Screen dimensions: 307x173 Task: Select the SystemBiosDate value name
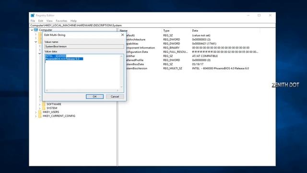pyautogui.click(x=135, y=64)
